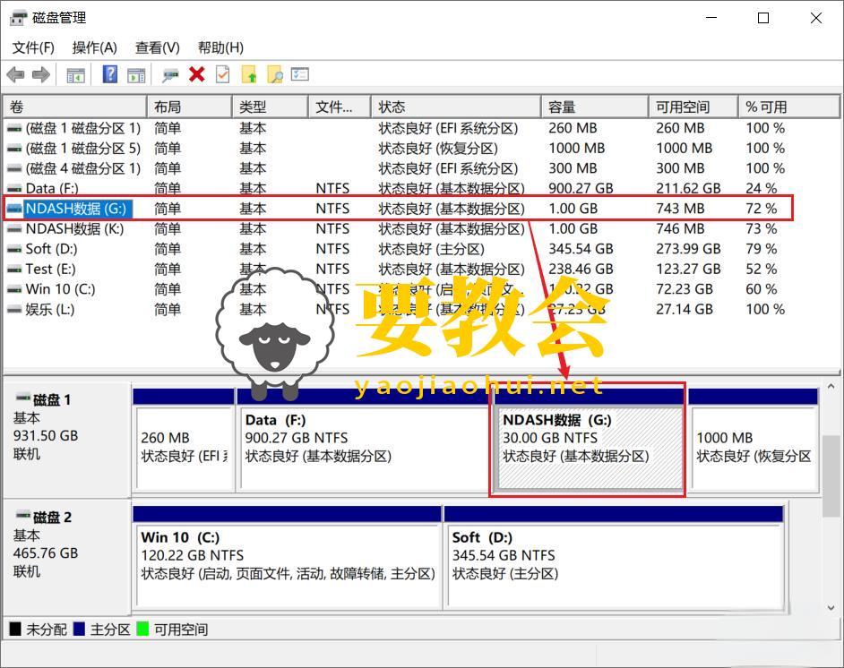Image resolution: width=844 pixels, height=668 pixels.
Task: Click the red X delete icon
Action: pos(197,74)
